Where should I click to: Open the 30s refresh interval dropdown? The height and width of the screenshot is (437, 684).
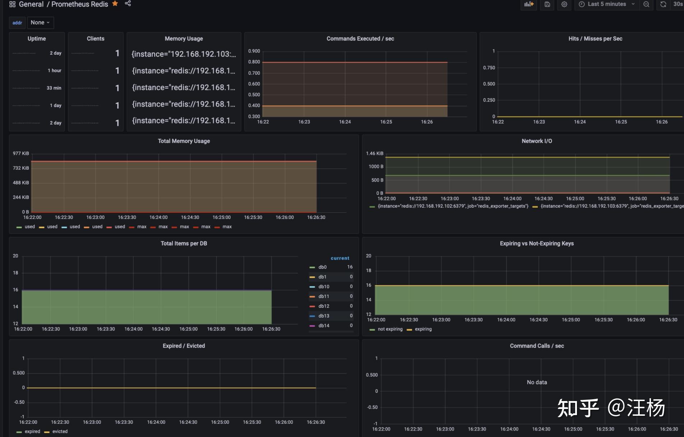pyautogui.click(x=678, y=4)
